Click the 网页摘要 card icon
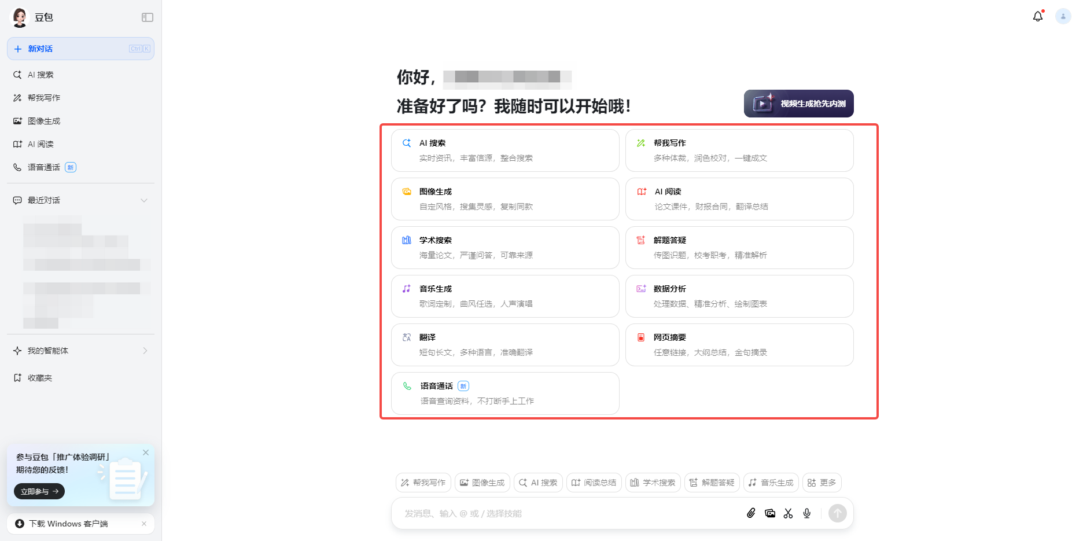This screenshot has height=541, width=1083. (641, 337)
